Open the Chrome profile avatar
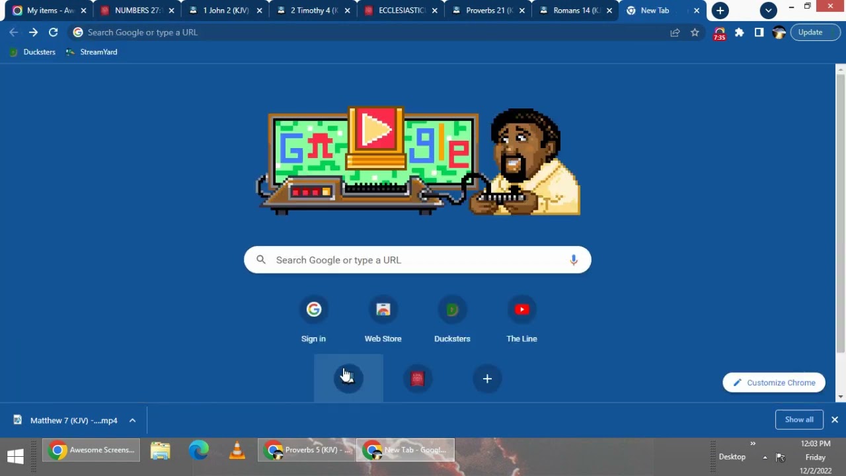 click(x=779, y=32)
